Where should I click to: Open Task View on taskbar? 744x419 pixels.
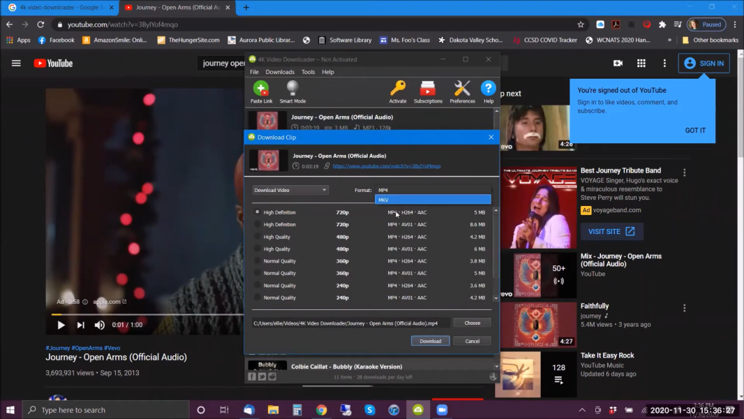(x=225, y=410)
